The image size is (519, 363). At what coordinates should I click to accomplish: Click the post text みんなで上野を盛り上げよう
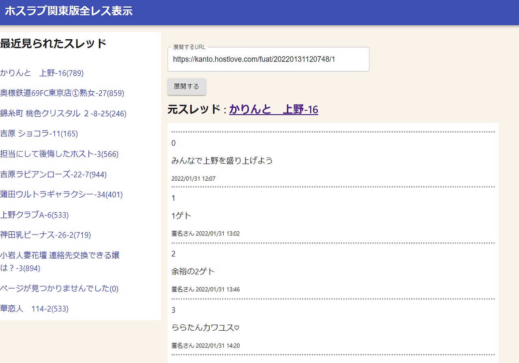(222, 161)
